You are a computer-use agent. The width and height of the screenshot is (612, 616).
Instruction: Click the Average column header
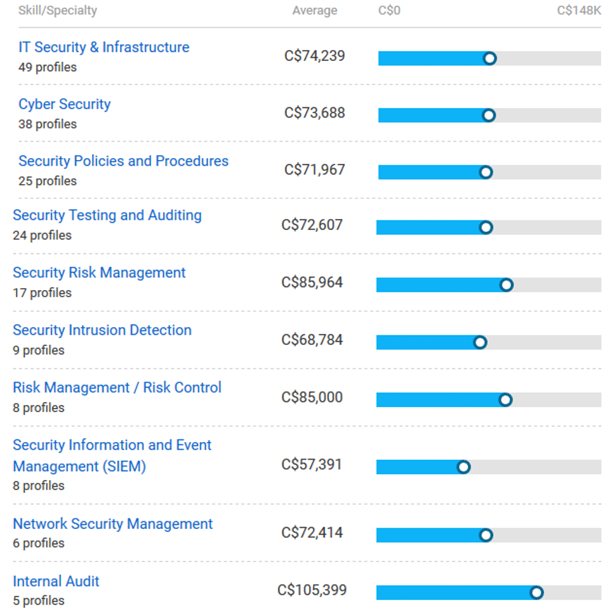click(315, 11)
